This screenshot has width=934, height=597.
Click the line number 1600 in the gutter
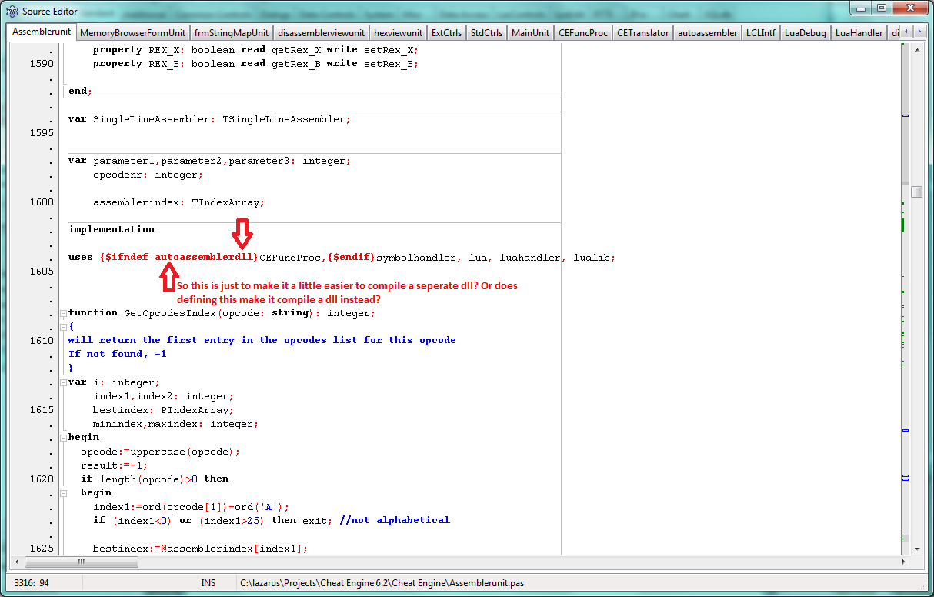tap(42, 202)
